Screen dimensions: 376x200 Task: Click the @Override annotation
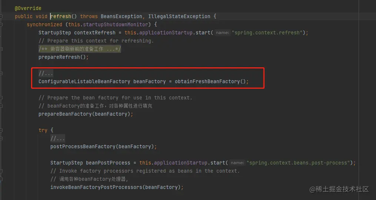(28, 9)
